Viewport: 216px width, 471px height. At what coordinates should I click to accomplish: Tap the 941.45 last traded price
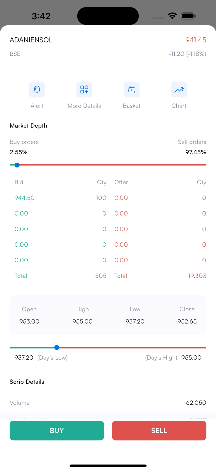[x=196, y=40]
